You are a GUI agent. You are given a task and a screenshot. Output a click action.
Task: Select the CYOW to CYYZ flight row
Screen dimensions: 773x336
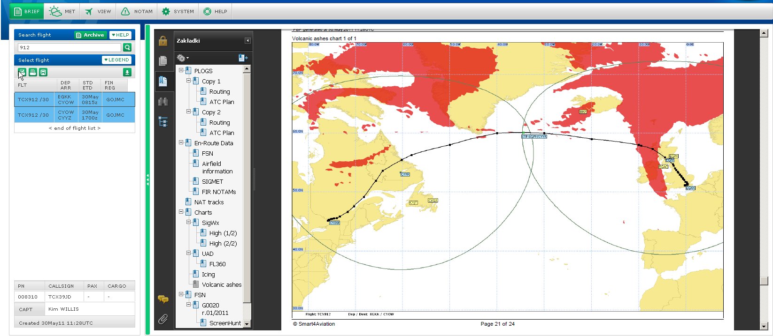(75, 115)
